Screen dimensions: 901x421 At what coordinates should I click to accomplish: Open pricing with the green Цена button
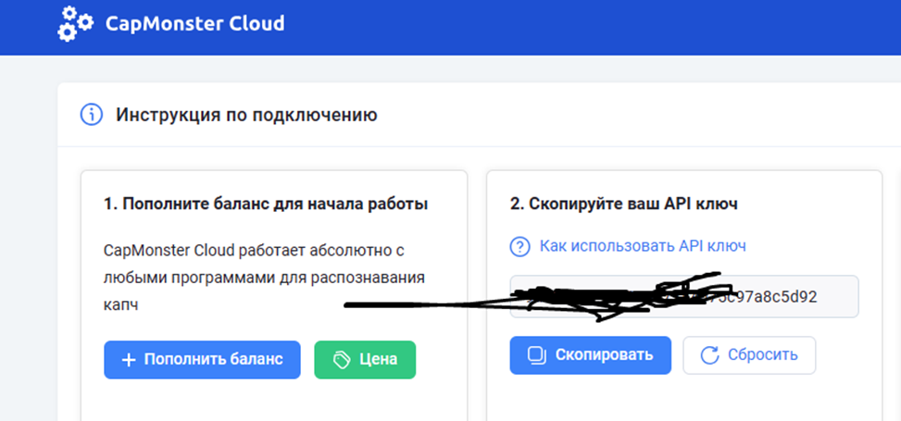(365, 359)
